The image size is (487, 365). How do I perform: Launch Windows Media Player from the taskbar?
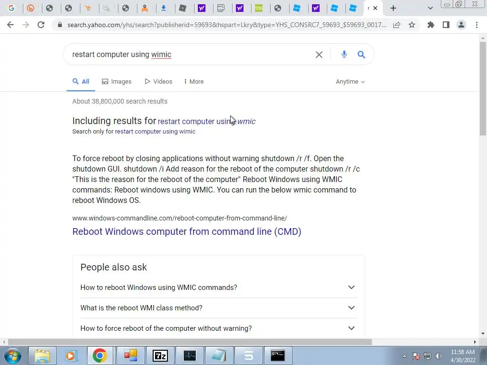coord(70,355)
